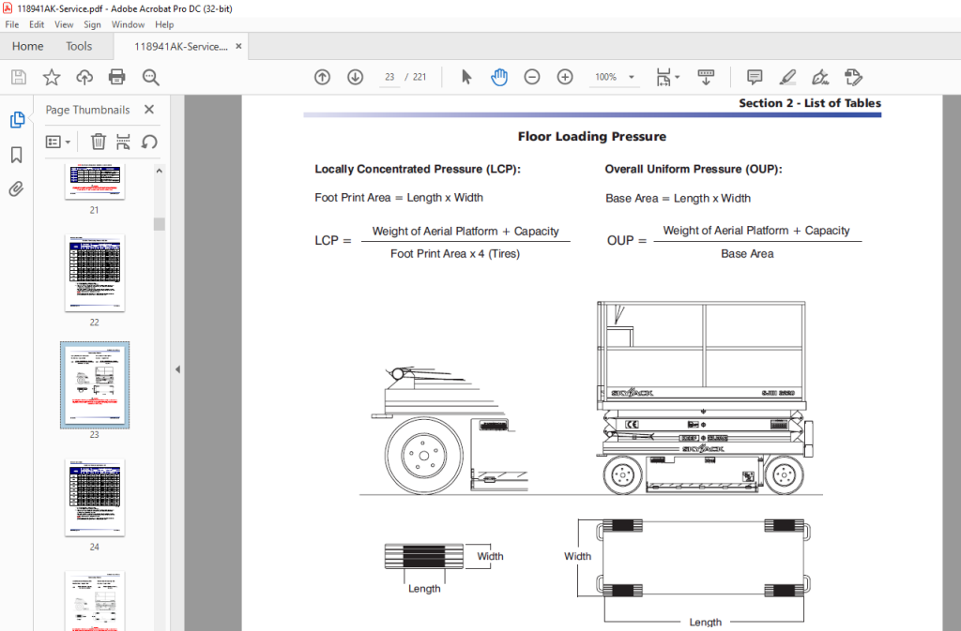This screenshot has height=631, width=961.
Task: Toggle Page Thumbnails panel icon
Action: click(17, 119)
